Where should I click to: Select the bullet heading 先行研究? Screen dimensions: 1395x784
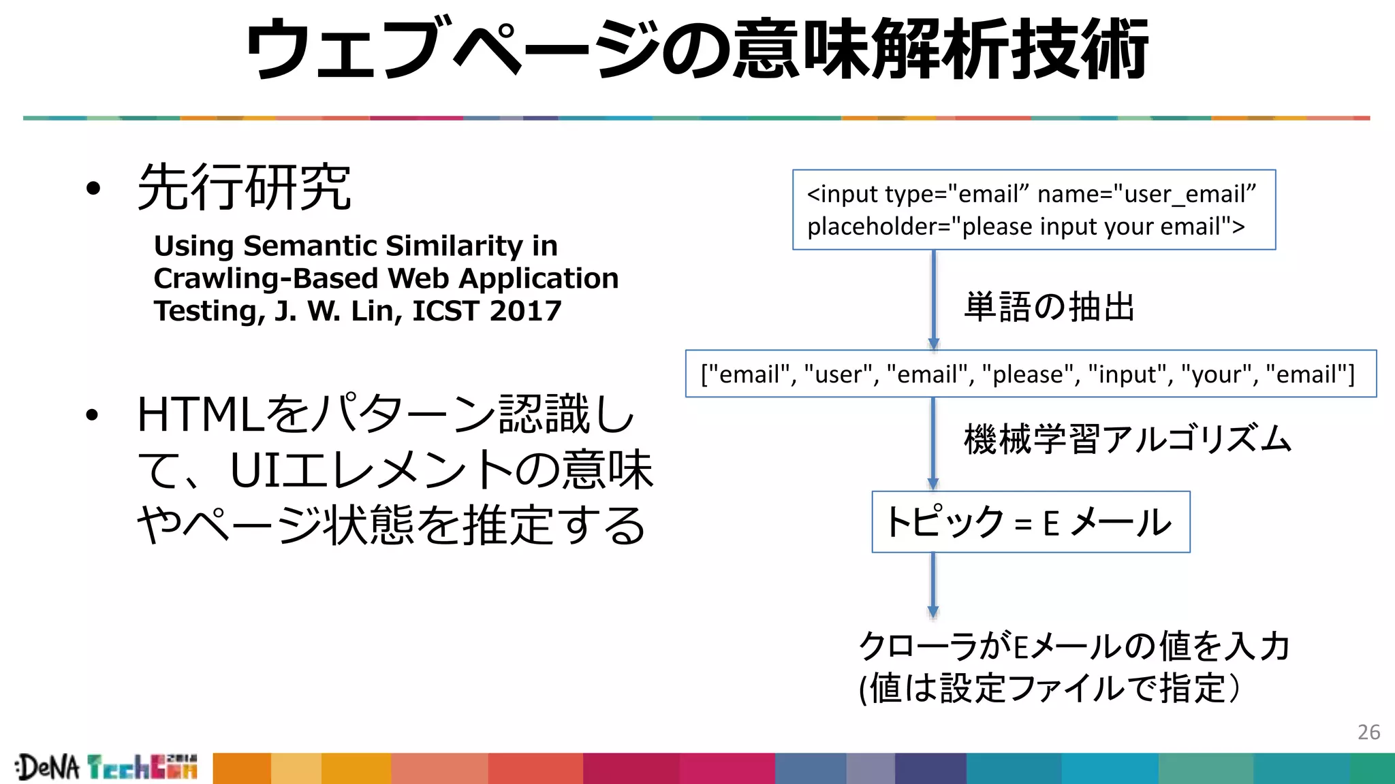tap(245, 187)
